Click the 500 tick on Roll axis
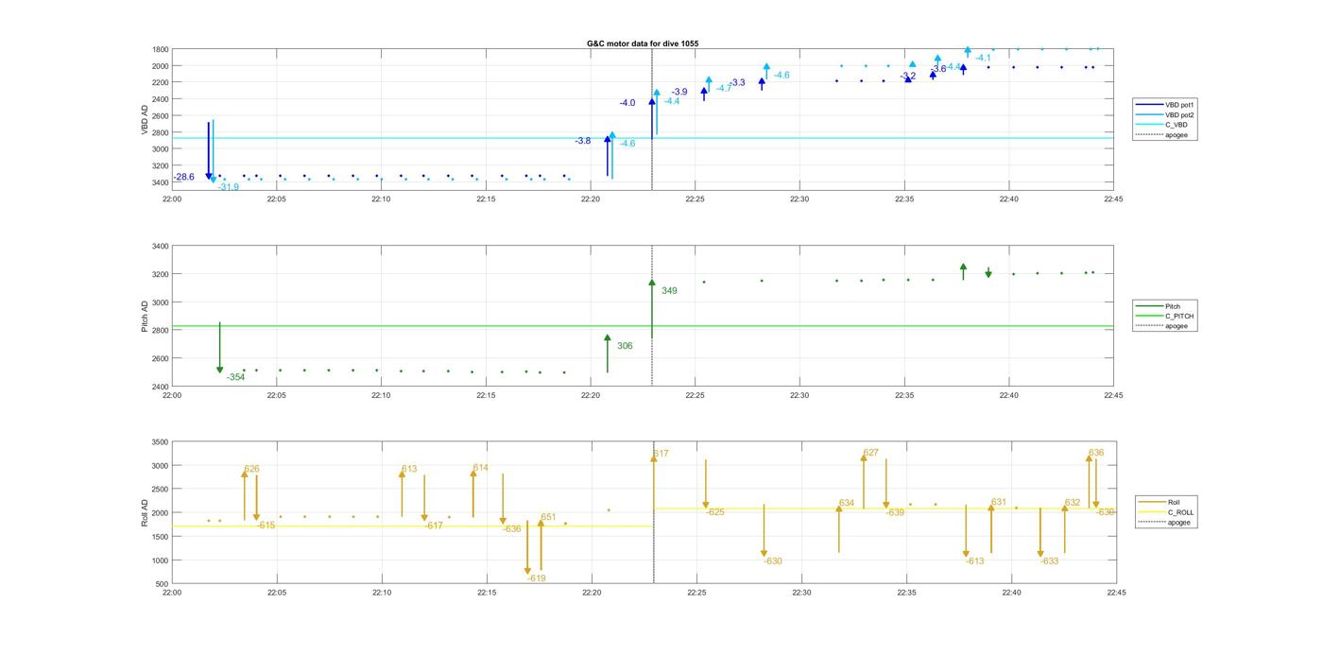Image resolution: width=1323 pixels, height=655 pixels. point(164,584)
